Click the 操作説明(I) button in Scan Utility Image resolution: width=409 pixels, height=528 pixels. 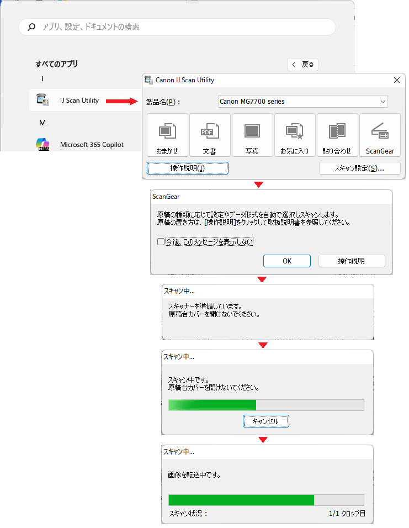point(188,168)
